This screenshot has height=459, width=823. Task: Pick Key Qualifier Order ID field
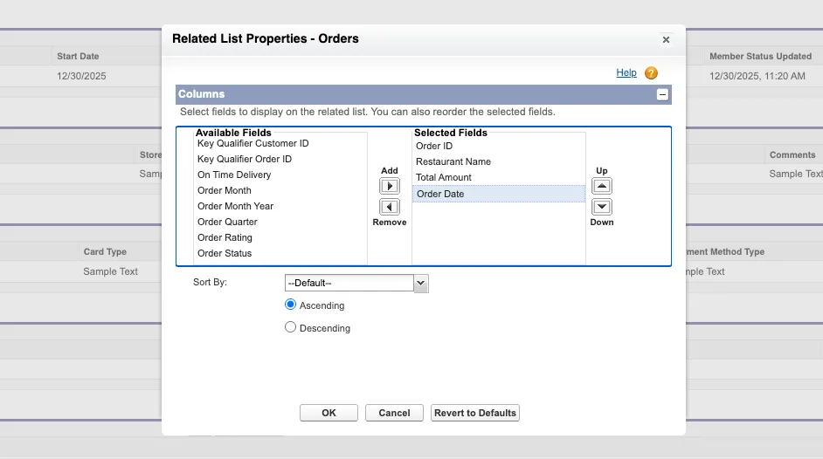pyautogui.click(x=245, y=159)
